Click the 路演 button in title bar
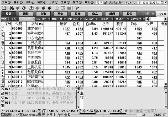The image size is (168, 117). coord(153,3)
